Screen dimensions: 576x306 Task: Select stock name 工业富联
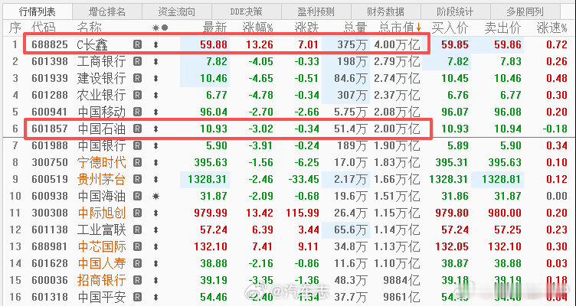(x=101, y=229)
